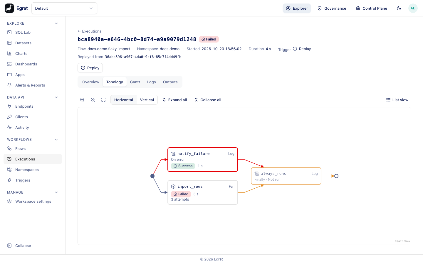Open Triggers from sidebar
The width and height of the screenshot is (423, 264).
click(x=33, y=180)
